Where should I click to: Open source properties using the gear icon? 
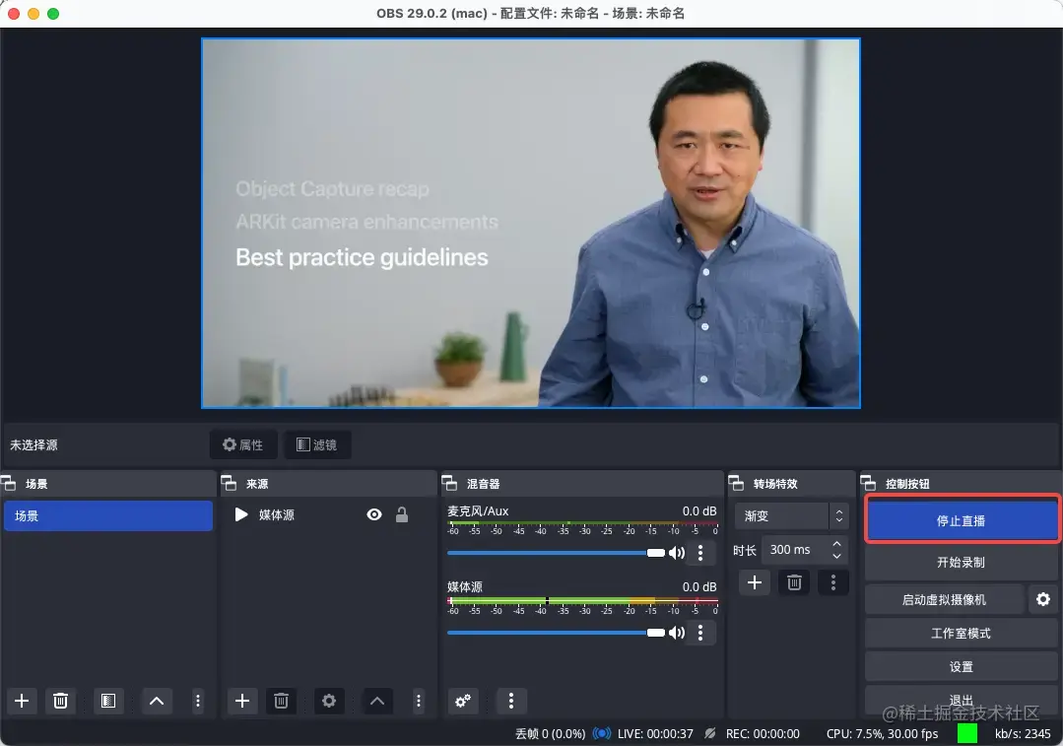[x=329, y=701]
